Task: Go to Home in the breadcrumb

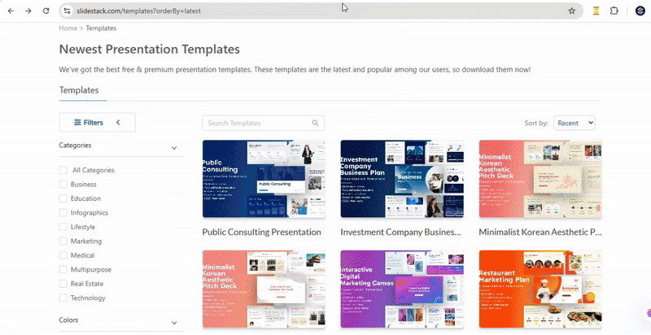Action: [68, 28]
